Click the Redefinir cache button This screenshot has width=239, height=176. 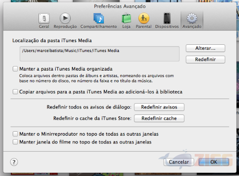click(159, 119)
